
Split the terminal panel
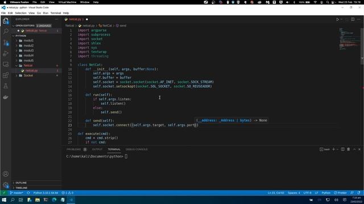coord(342,150)
